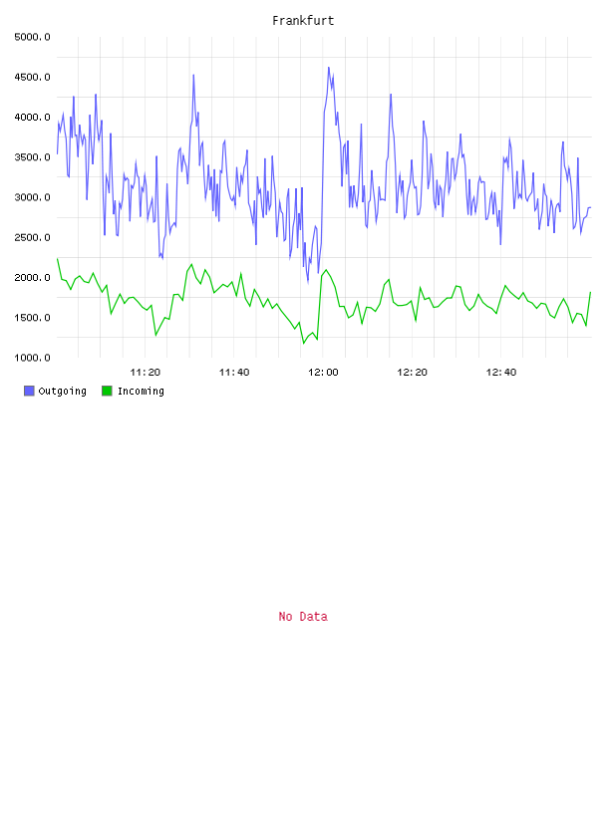606x813 pixels.
Task: Click the 11:40 time axis label
Action: pos(234,373)
